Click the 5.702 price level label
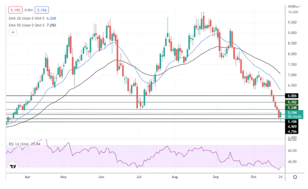 [x=292, y=102]
